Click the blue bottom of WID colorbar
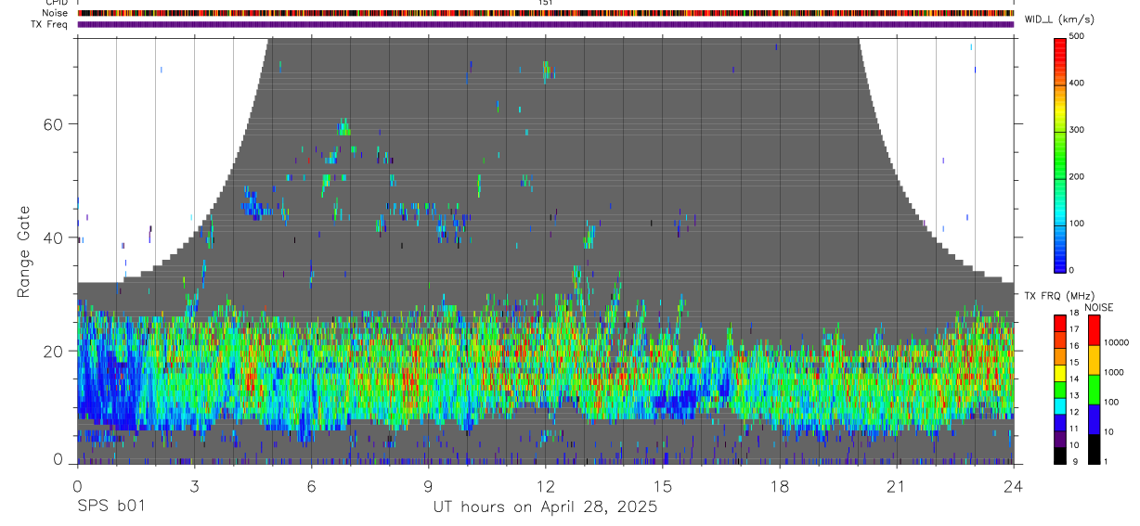This screenshot has width=1140, height=526. coord(1060,260)
